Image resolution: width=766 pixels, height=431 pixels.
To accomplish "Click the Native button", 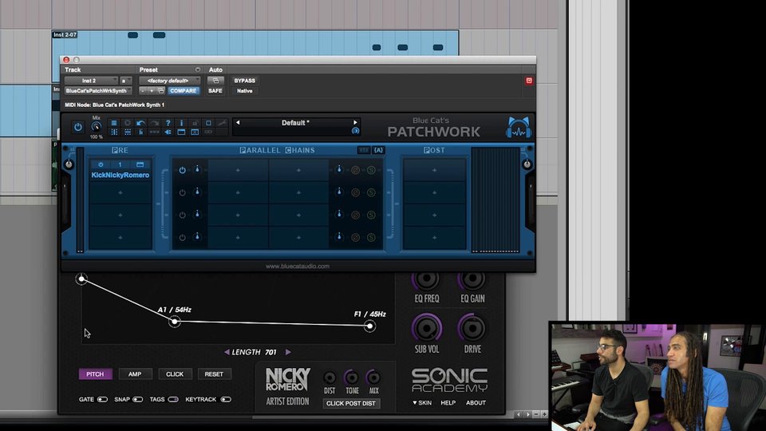I will pos(244,91).
